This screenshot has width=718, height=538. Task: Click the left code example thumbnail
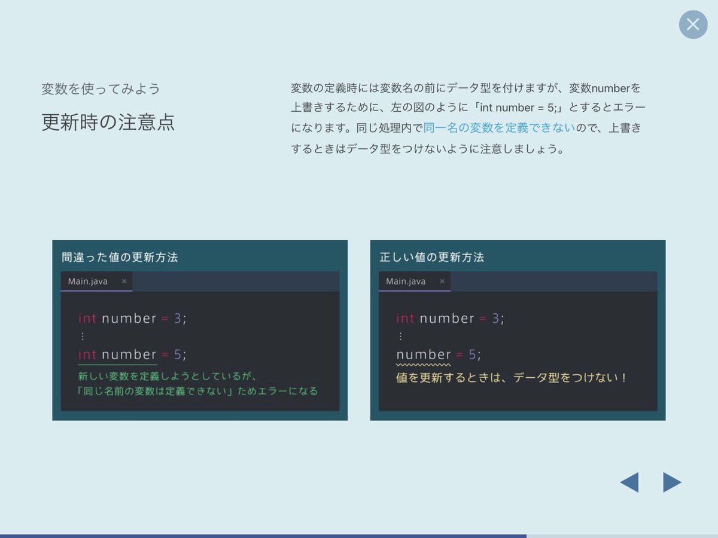pos(200,330)
